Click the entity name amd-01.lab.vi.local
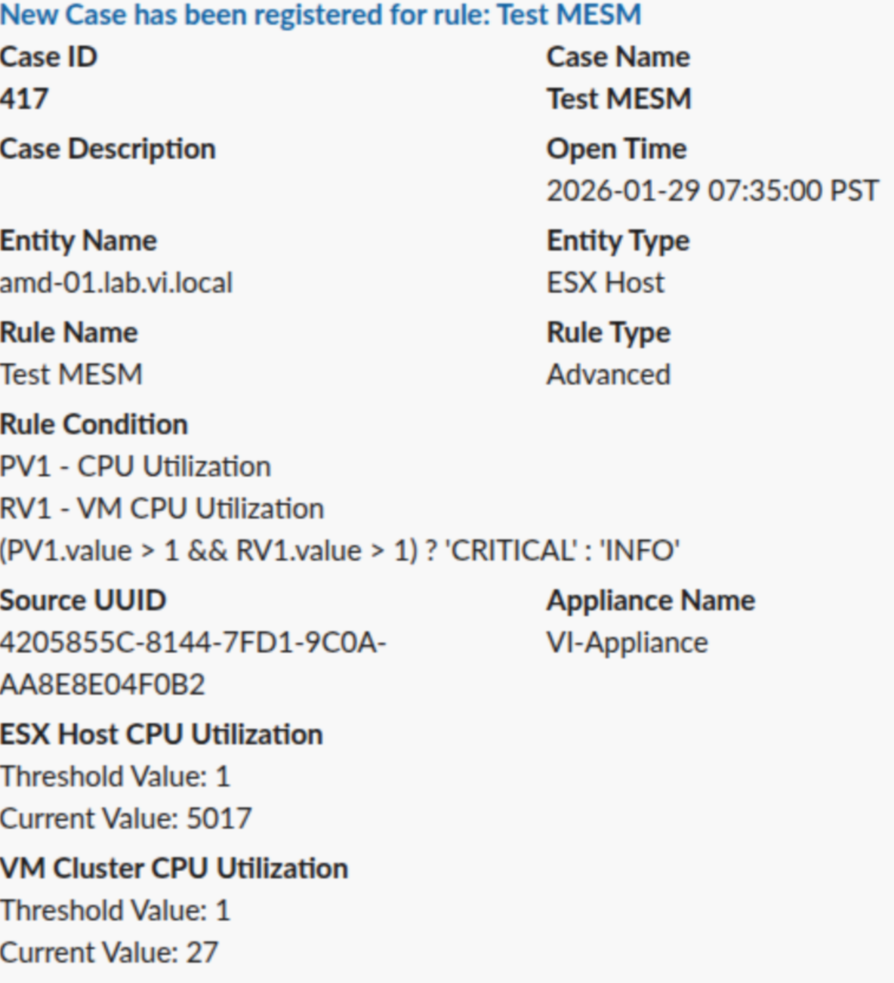Image resolution: width=894 pixels, height=983 pixels. pyautogui.click(x=116, y=283)
